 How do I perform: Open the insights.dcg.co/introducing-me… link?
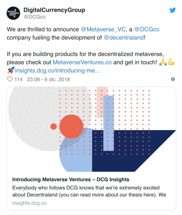pyautogui.click(x=58, y=71)
